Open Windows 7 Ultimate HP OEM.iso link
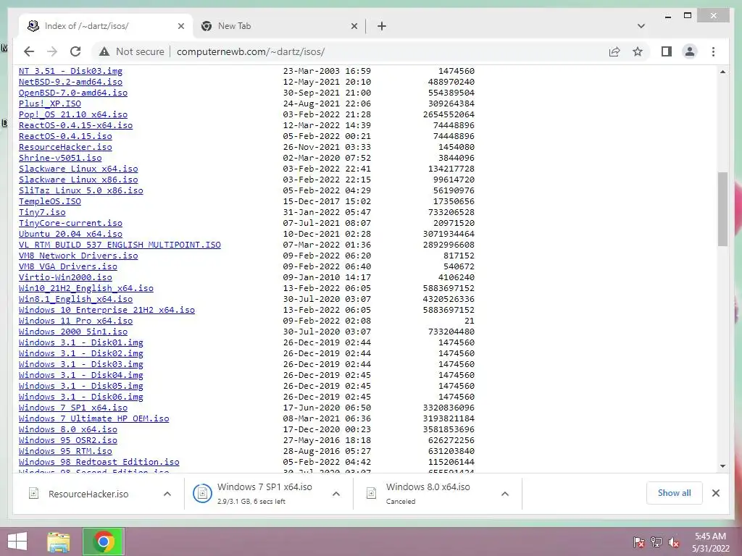The height and width of the screenshot is (556, 742). coord(93,419)
